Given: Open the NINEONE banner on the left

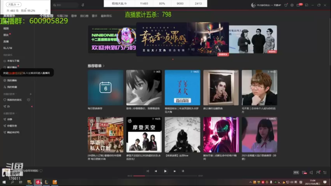Looking at the screenshot, I should (x=112, y=39).
